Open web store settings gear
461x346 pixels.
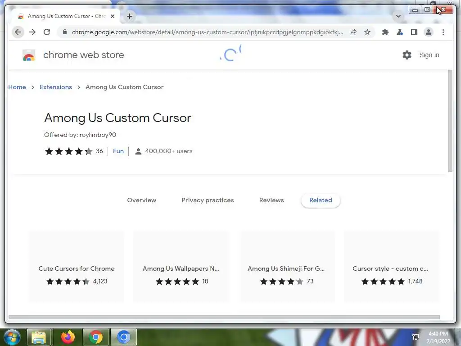(x=407, y=55)
